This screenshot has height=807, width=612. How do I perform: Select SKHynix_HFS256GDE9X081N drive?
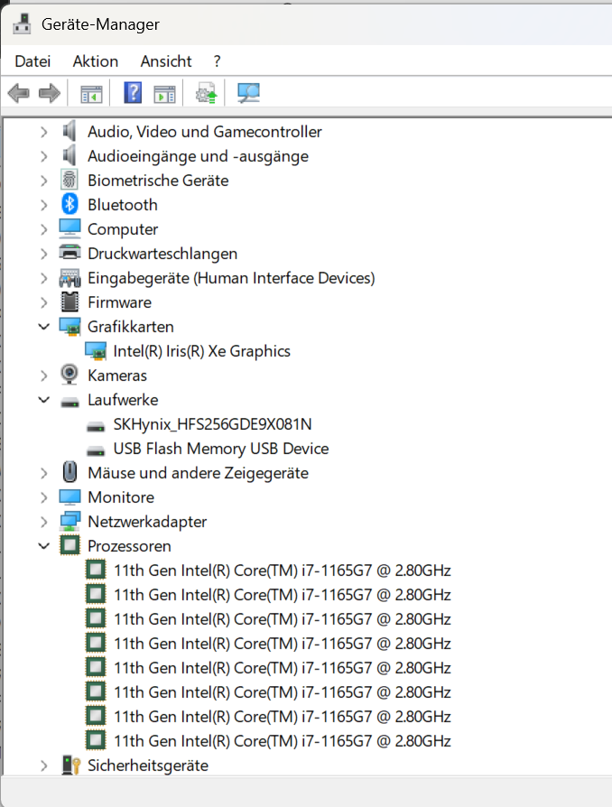(213, 424)
